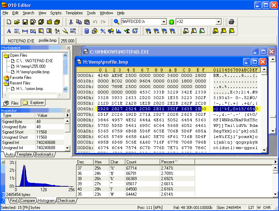Click the Inspector list scroll down arrow

[x=68, y=148]
